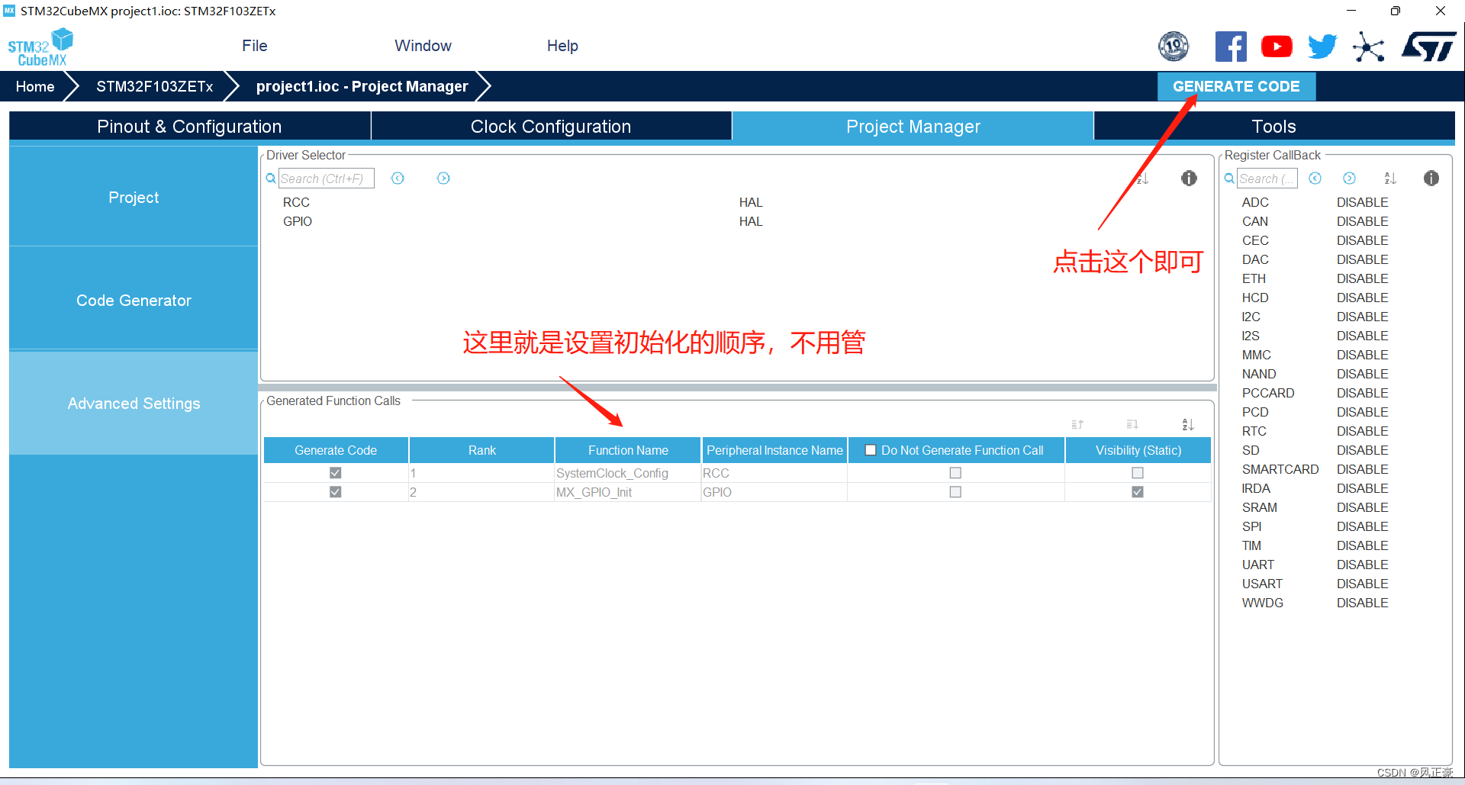The image size is (1465, 785).
Task: Change ADC callback DISABLE setting
Action: click(1362, 202)
